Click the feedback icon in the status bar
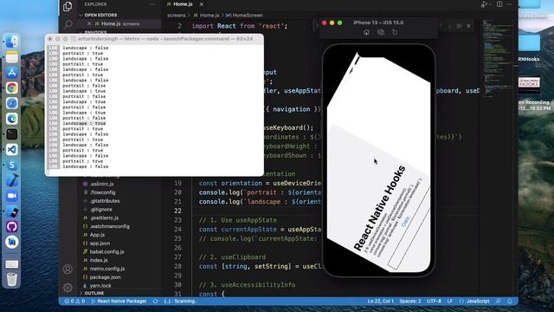Image resolution: width=554 pixels, height=312 pixels. click(x=499, y=302)
